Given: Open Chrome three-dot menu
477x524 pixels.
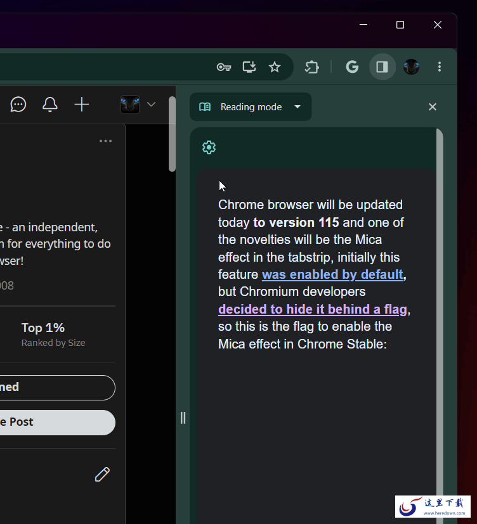Looking at the screenshot, I should click(x=440, y=67).
